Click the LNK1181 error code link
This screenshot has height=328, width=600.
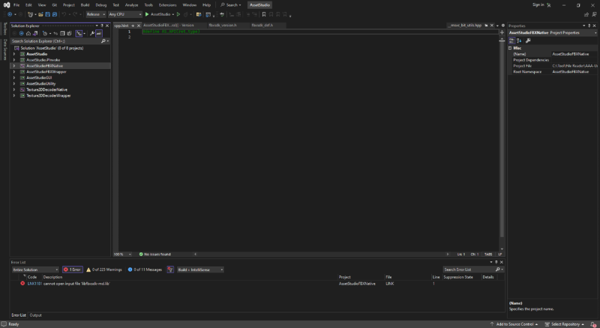click(x=34, y=284)
